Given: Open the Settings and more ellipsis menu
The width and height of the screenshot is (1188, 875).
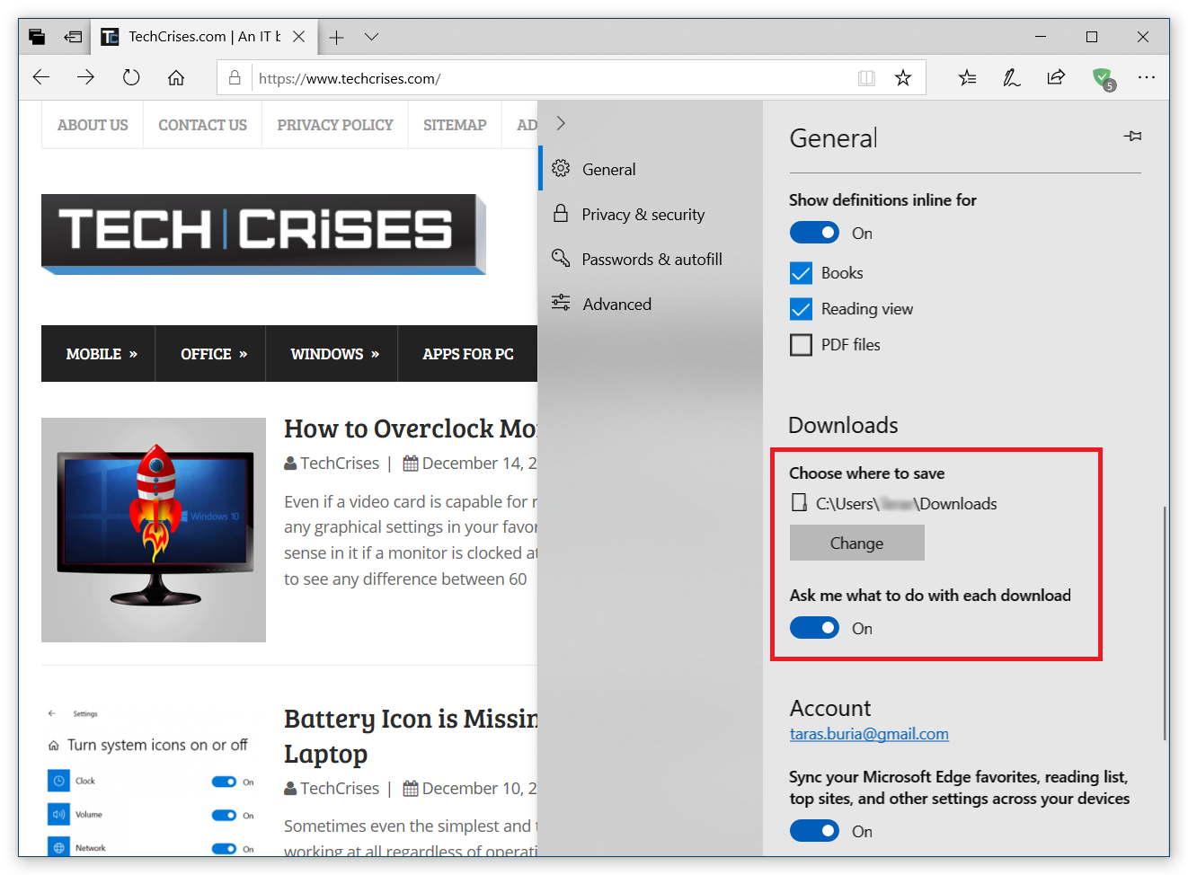Looking at the screenshot, I should 1146,78.
